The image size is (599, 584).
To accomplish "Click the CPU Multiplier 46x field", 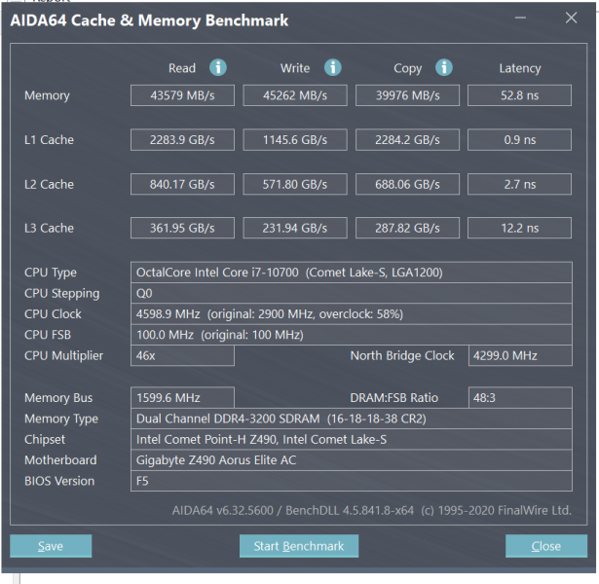I will click(x=182, y=356).
